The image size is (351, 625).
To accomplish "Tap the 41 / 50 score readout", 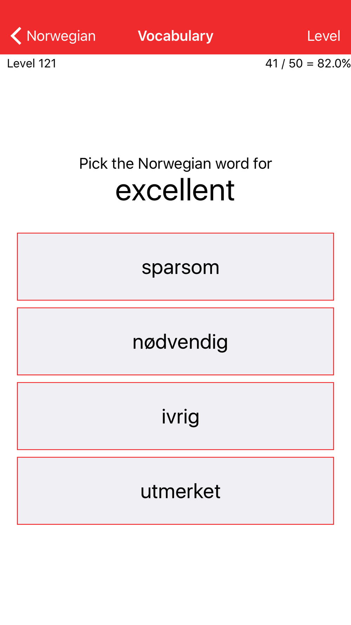I will pyautogui.click(x=284, y=64).
